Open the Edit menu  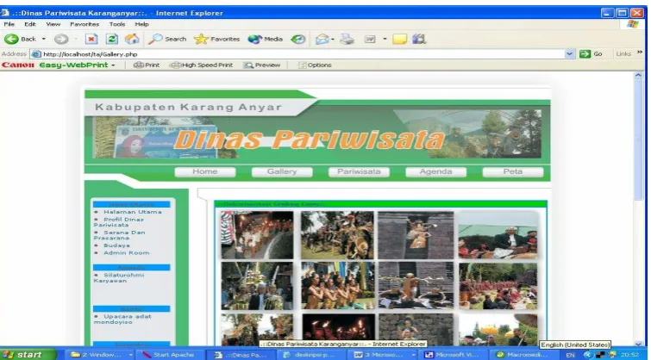pyautogui.click(x=30, y=24)
